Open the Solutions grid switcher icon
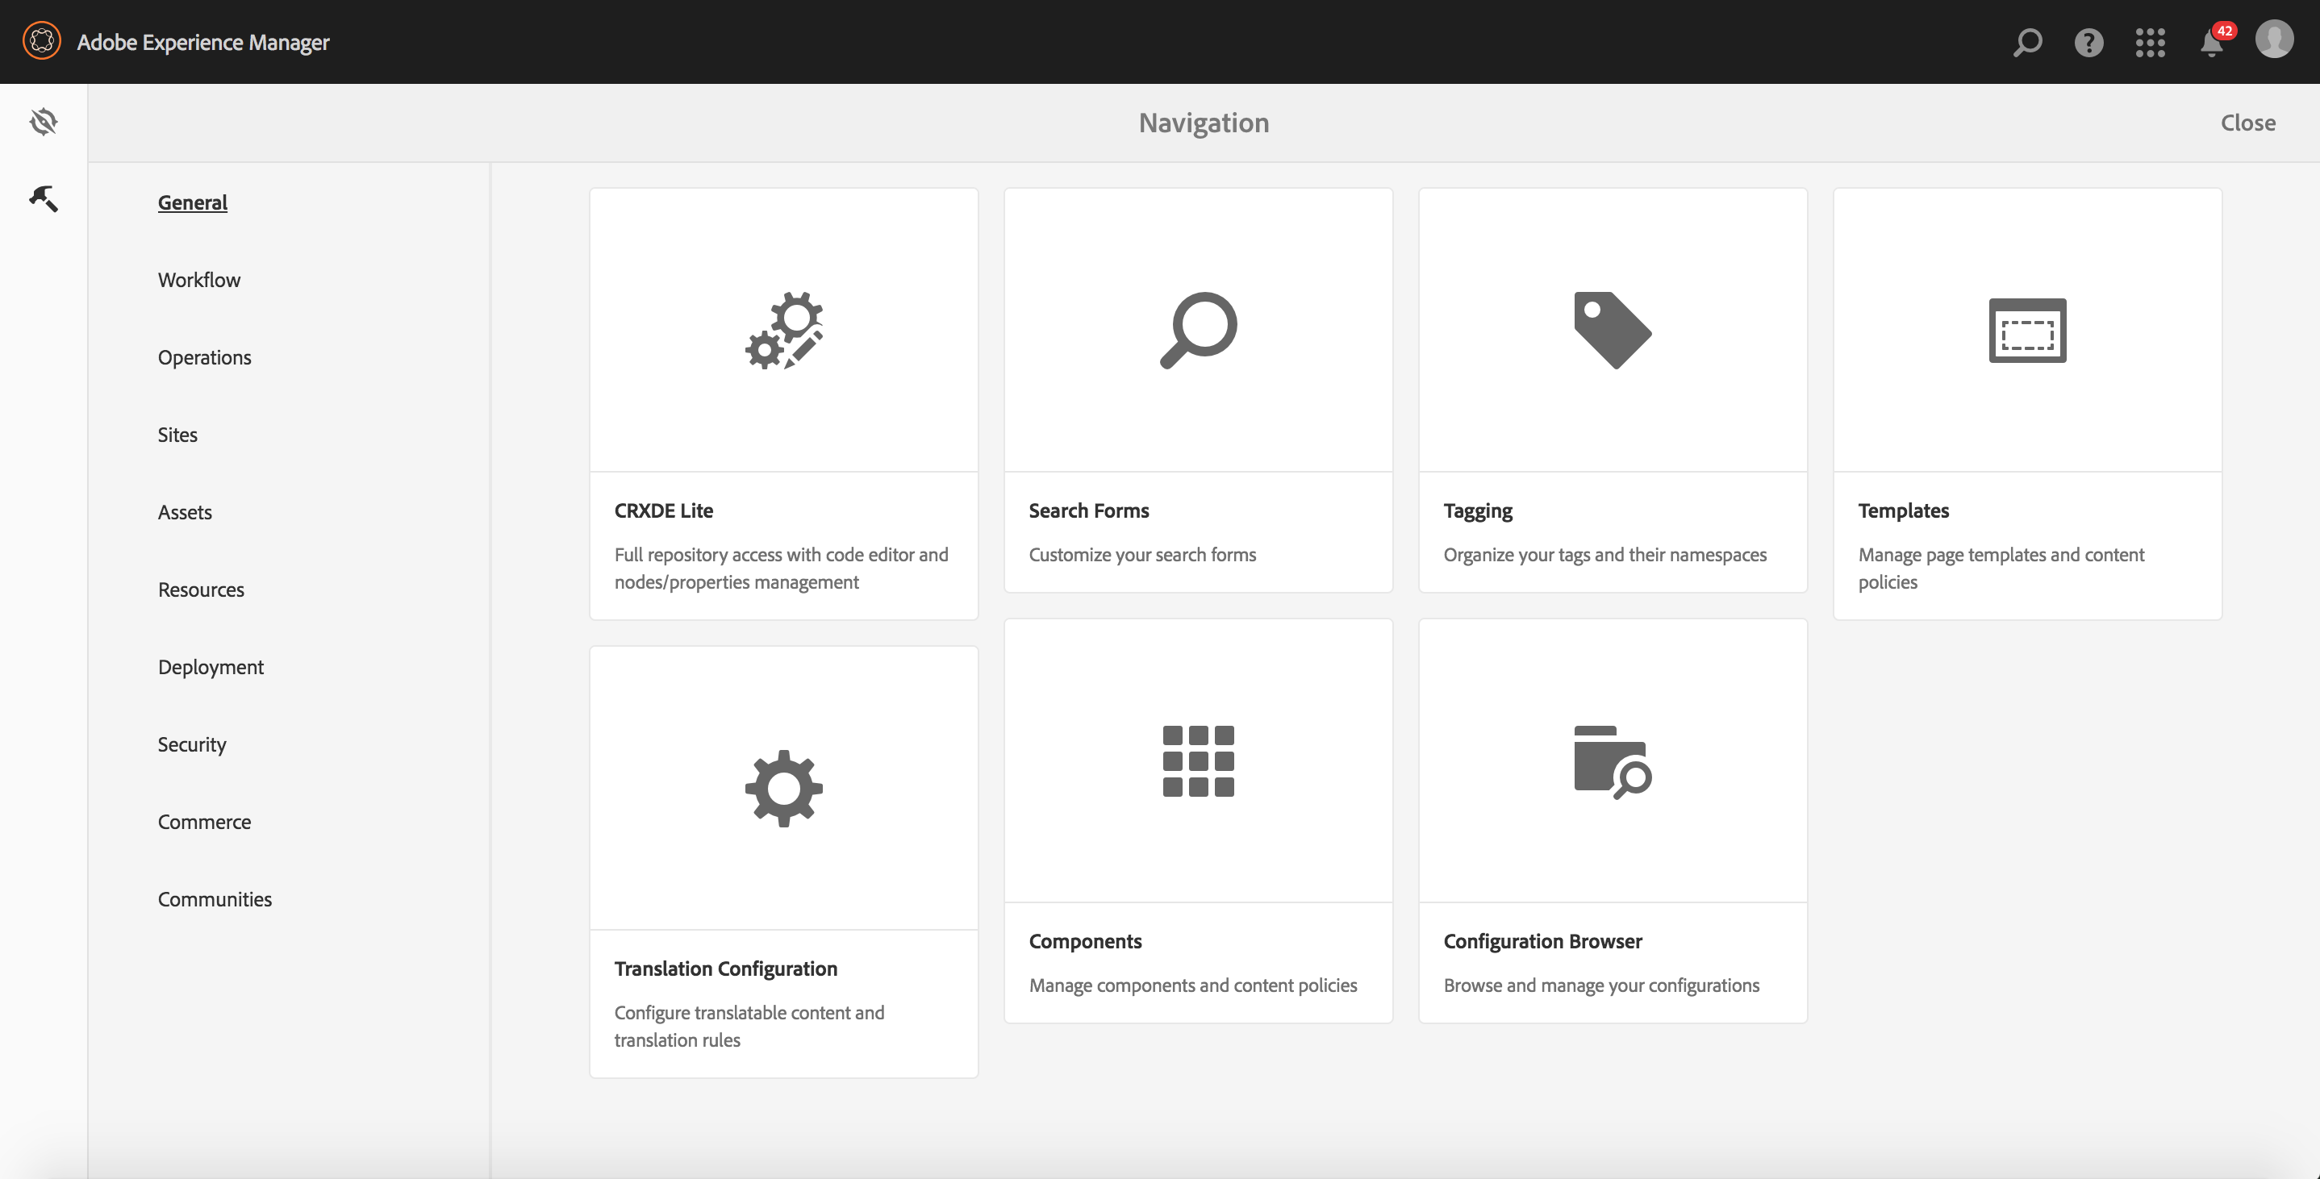This screenshot has height=1179, width=2320. tap(2150, 42)
